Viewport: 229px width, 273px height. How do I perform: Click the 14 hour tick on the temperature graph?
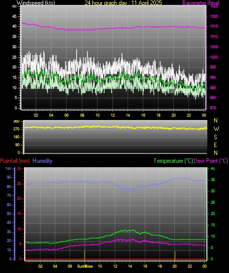130,266
